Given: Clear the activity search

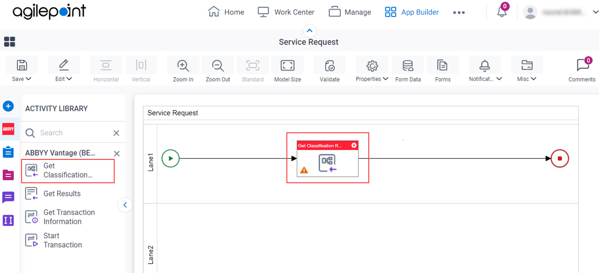Looking at the screenshot, I should (117, 133).
